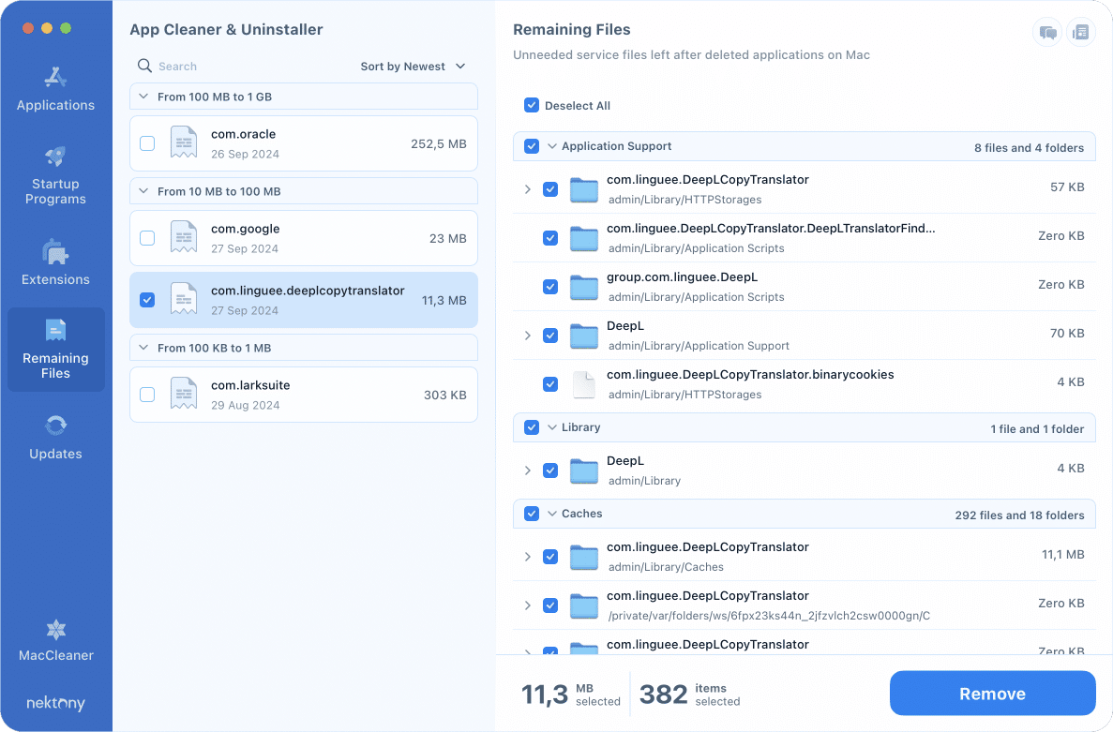Switch to Extensions section
This screenshot has height=732, width=1113.
tap(55, 262)
